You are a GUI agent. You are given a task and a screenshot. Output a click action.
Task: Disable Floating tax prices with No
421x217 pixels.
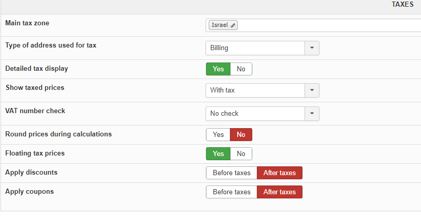tap(241, 154)
